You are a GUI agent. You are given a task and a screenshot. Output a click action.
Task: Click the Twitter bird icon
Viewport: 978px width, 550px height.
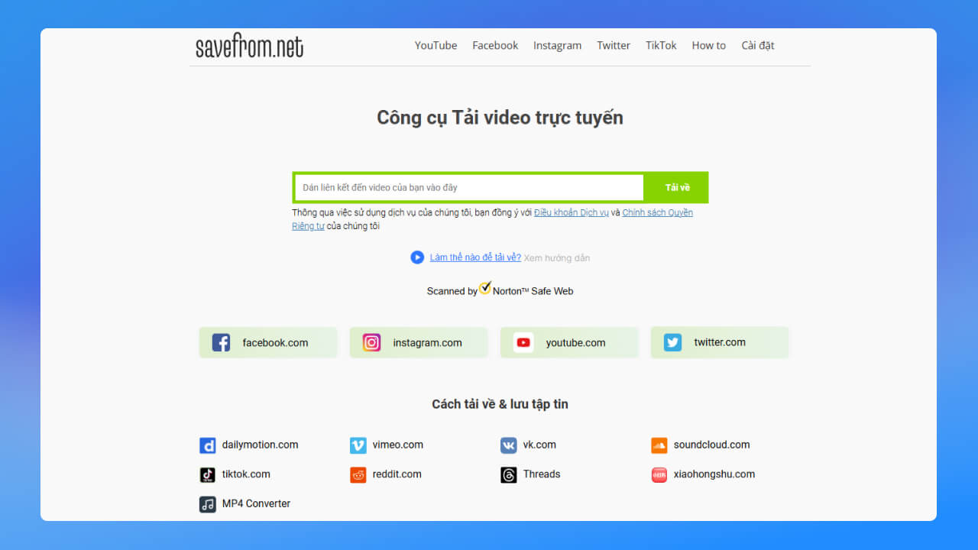[x=672, y=342]
